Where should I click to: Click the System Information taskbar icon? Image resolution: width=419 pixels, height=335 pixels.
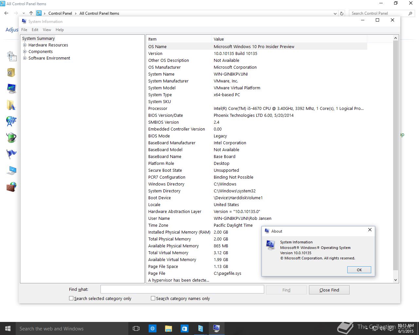coord(216,328)
